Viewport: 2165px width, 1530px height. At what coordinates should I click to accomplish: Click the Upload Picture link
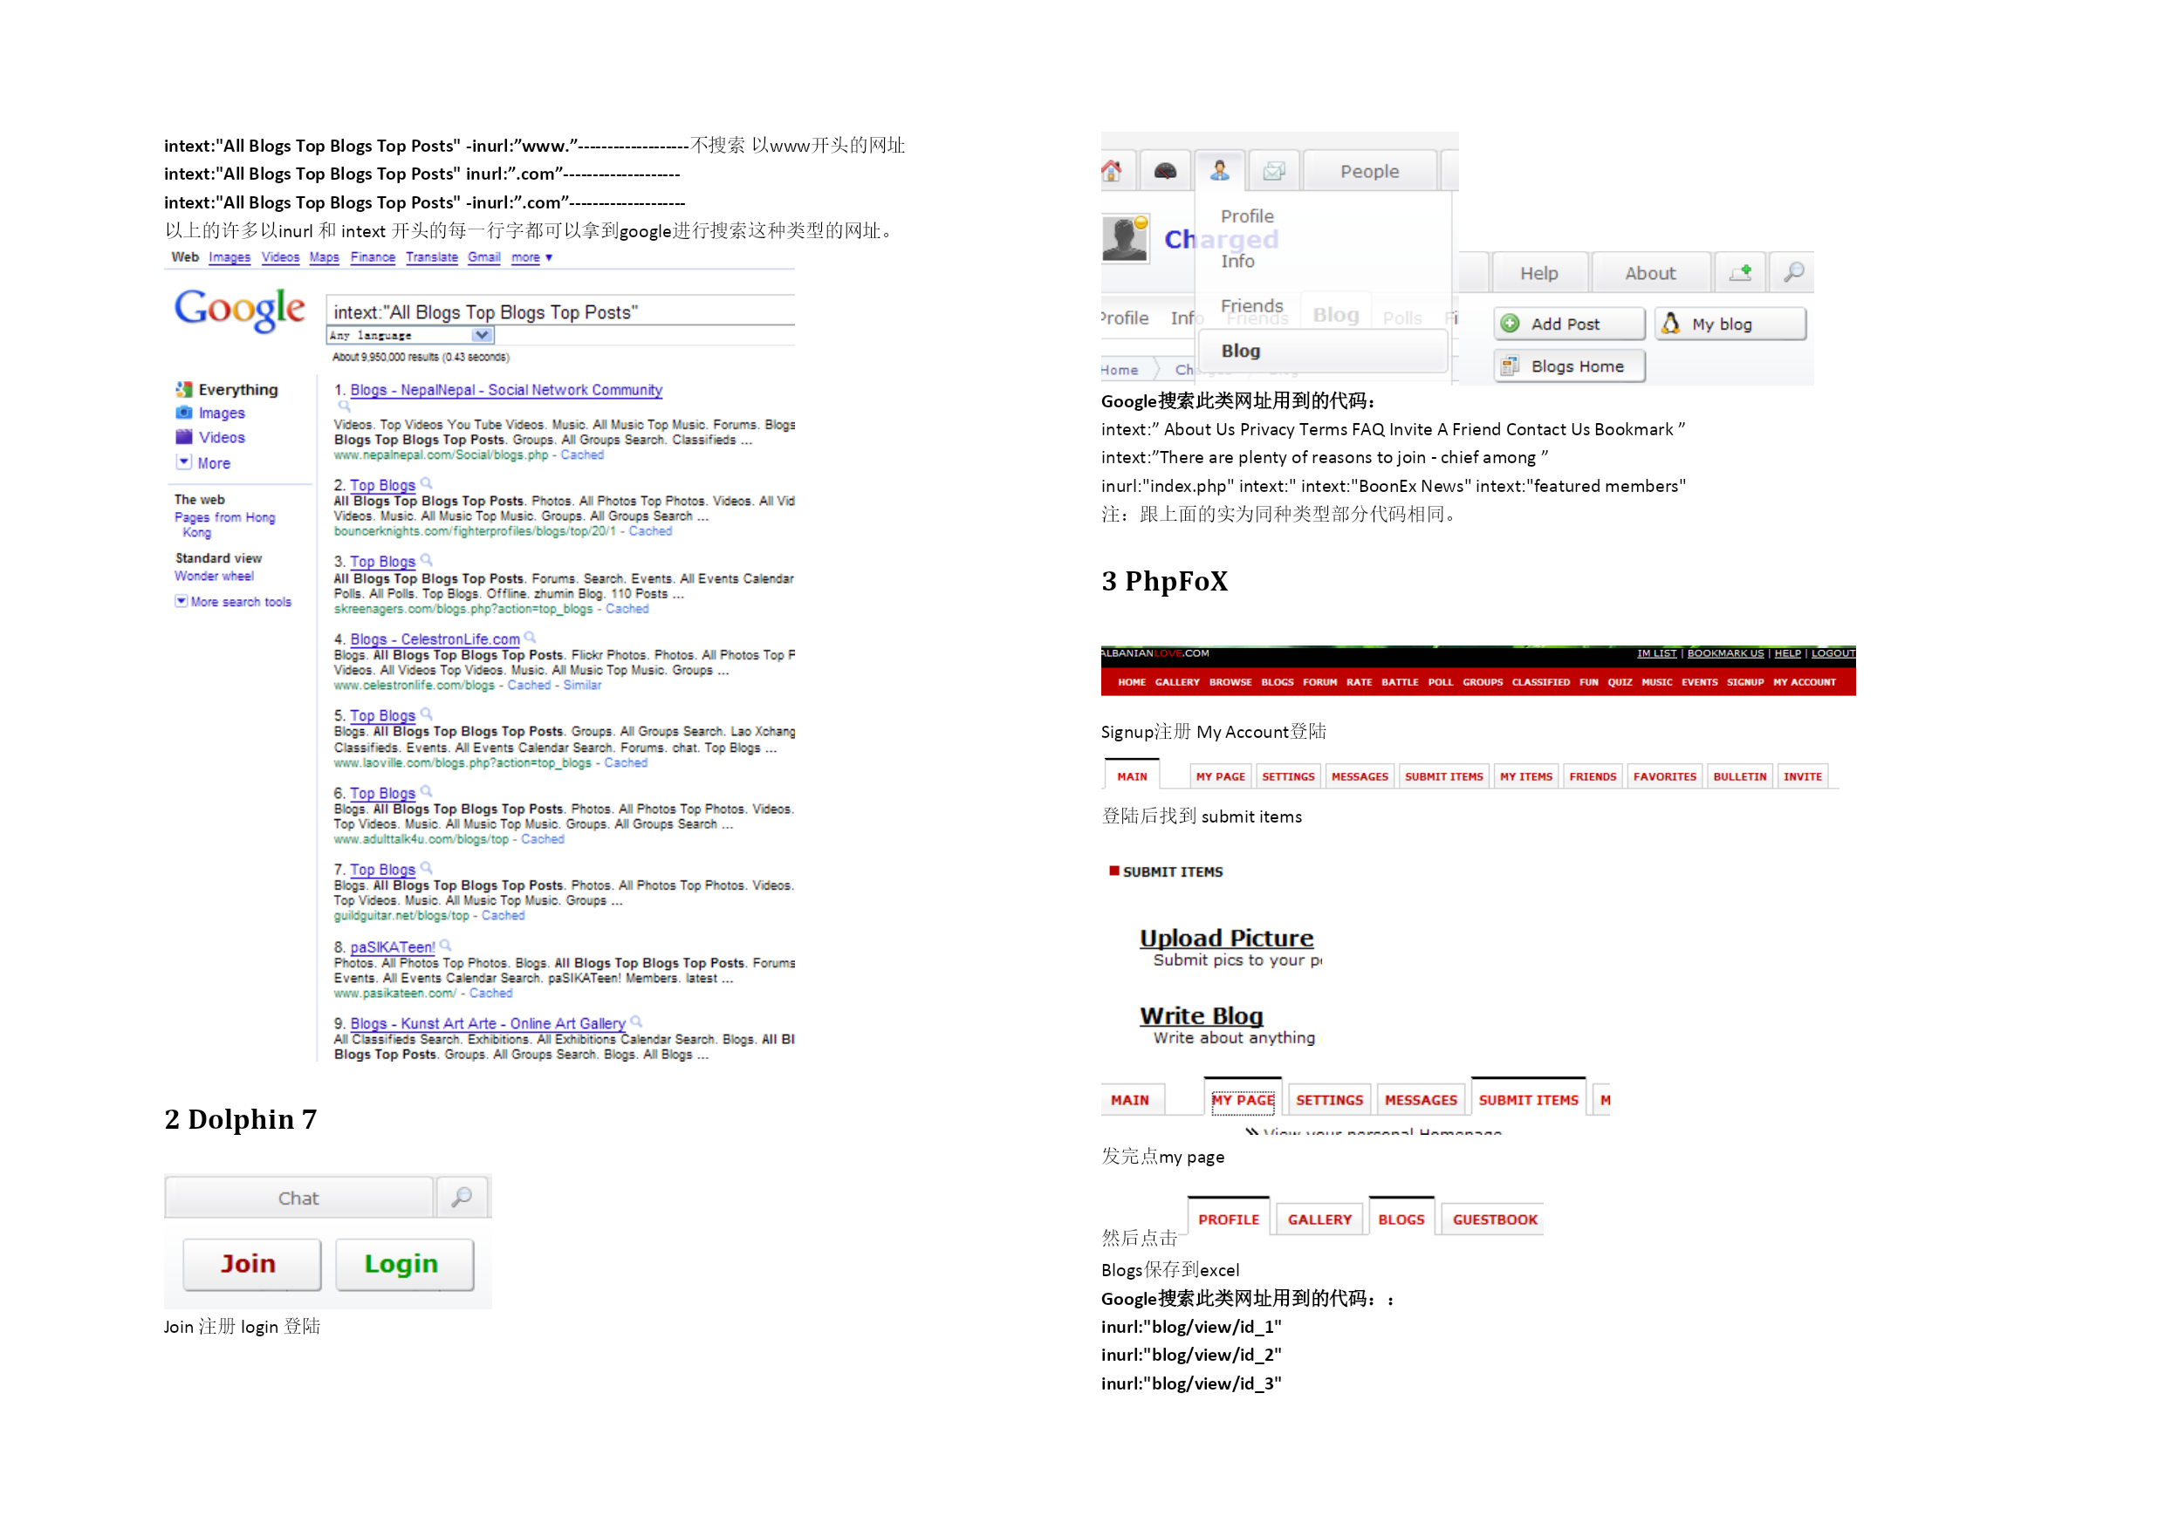point(1226,937)
